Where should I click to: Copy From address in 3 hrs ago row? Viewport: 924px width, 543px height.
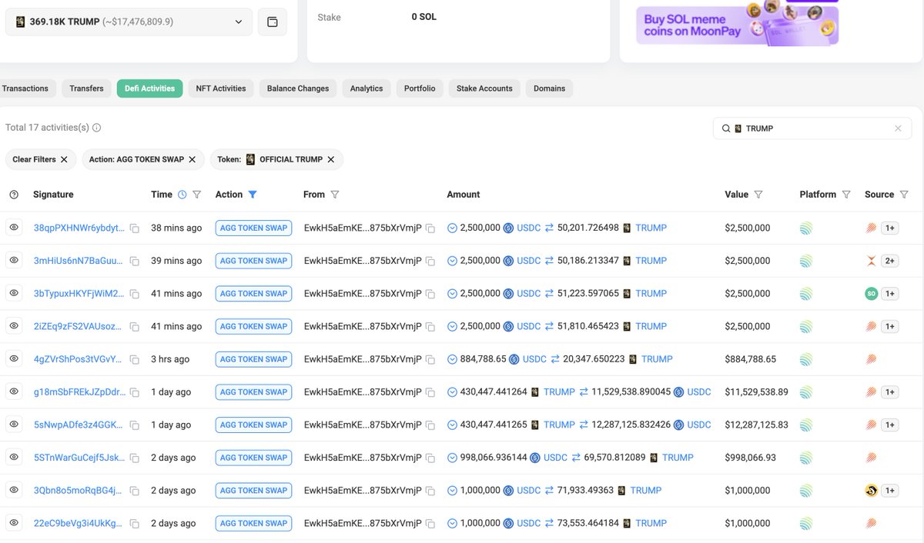(x=430, y=360)
